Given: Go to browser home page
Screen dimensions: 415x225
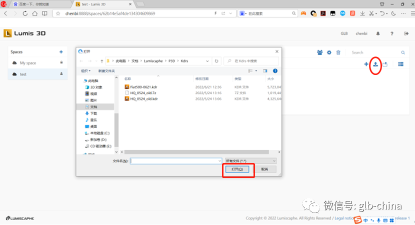Looking at the screenshot, I should coord(34,13).
